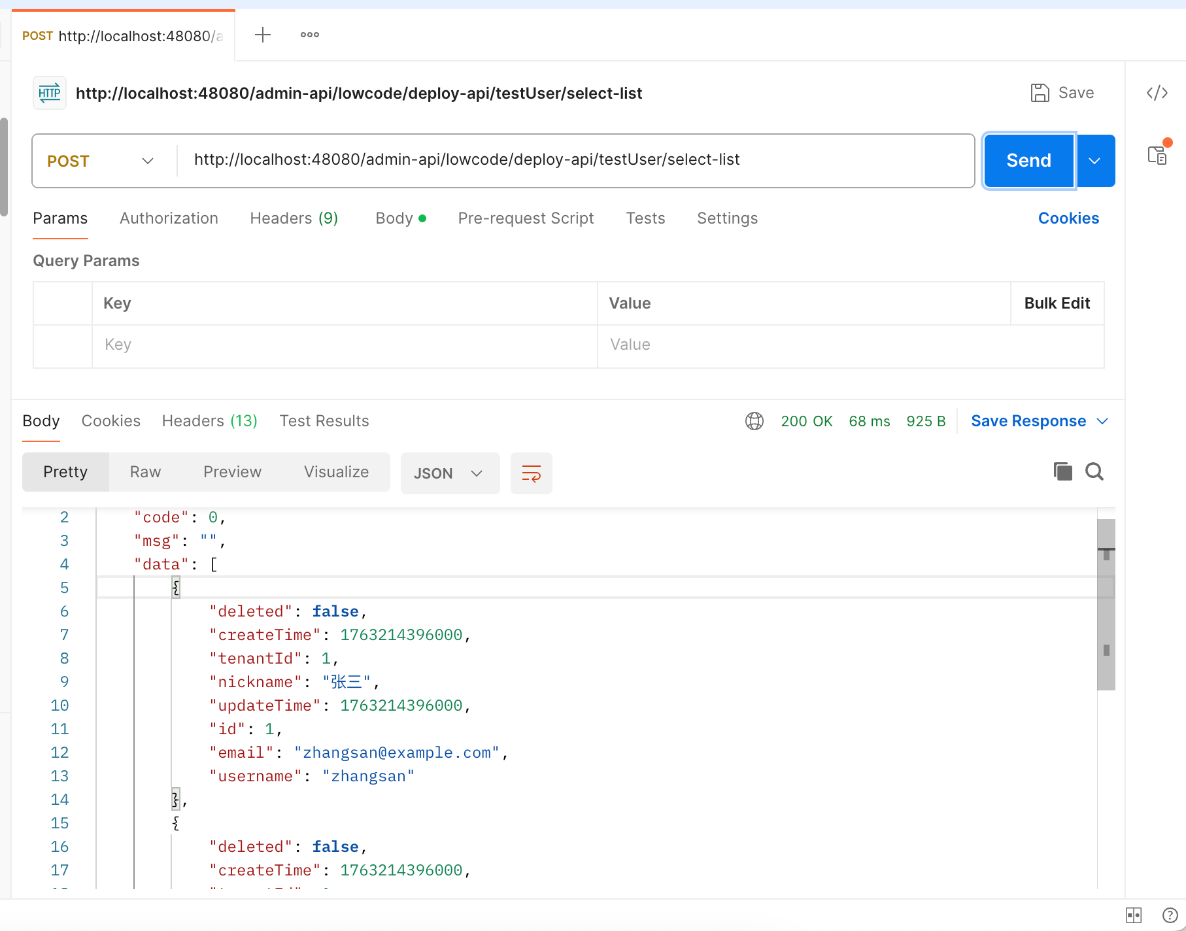Expand the Send button dropdown arrow
Screen dimensions: 1186x931
point(1095,161)
